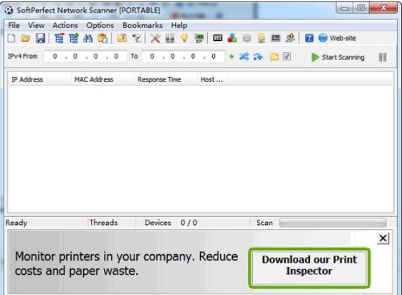Click the small green diamond after the To field
402x295 pixels.
tap(231, 57)
